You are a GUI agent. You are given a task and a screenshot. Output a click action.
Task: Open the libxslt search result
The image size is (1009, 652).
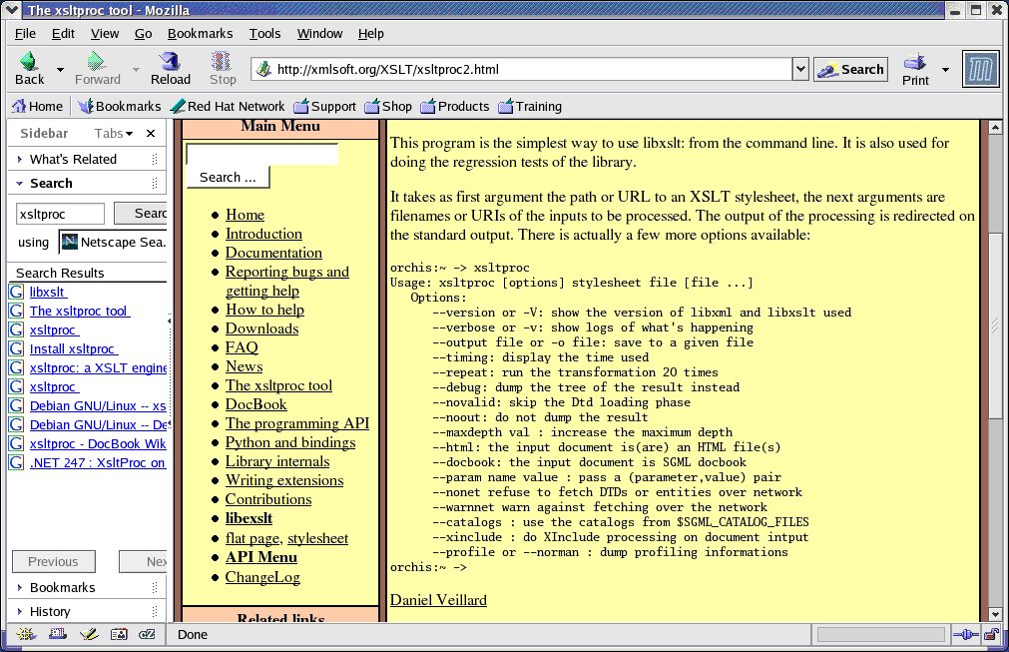(47, 292)
